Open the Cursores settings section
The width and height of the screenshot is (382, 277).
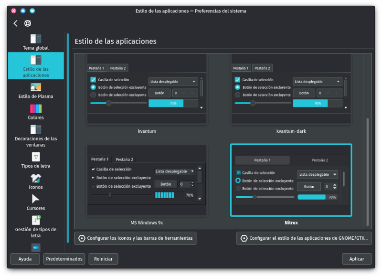[36, 199]
